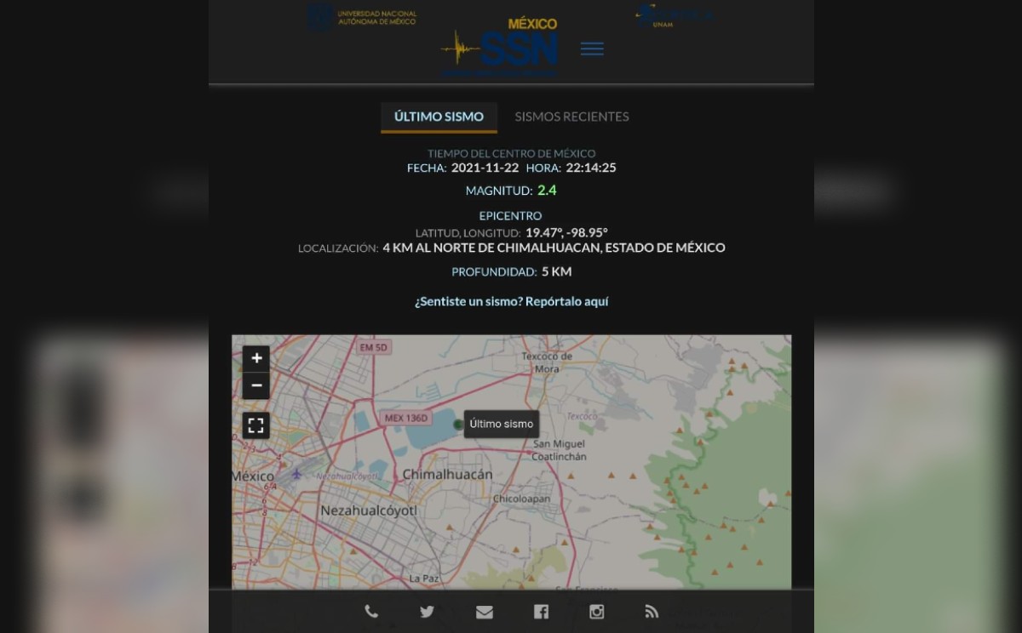Switch to the ÚLTIMO SISMO tab

pyautogui.click(x=439, y=117)
